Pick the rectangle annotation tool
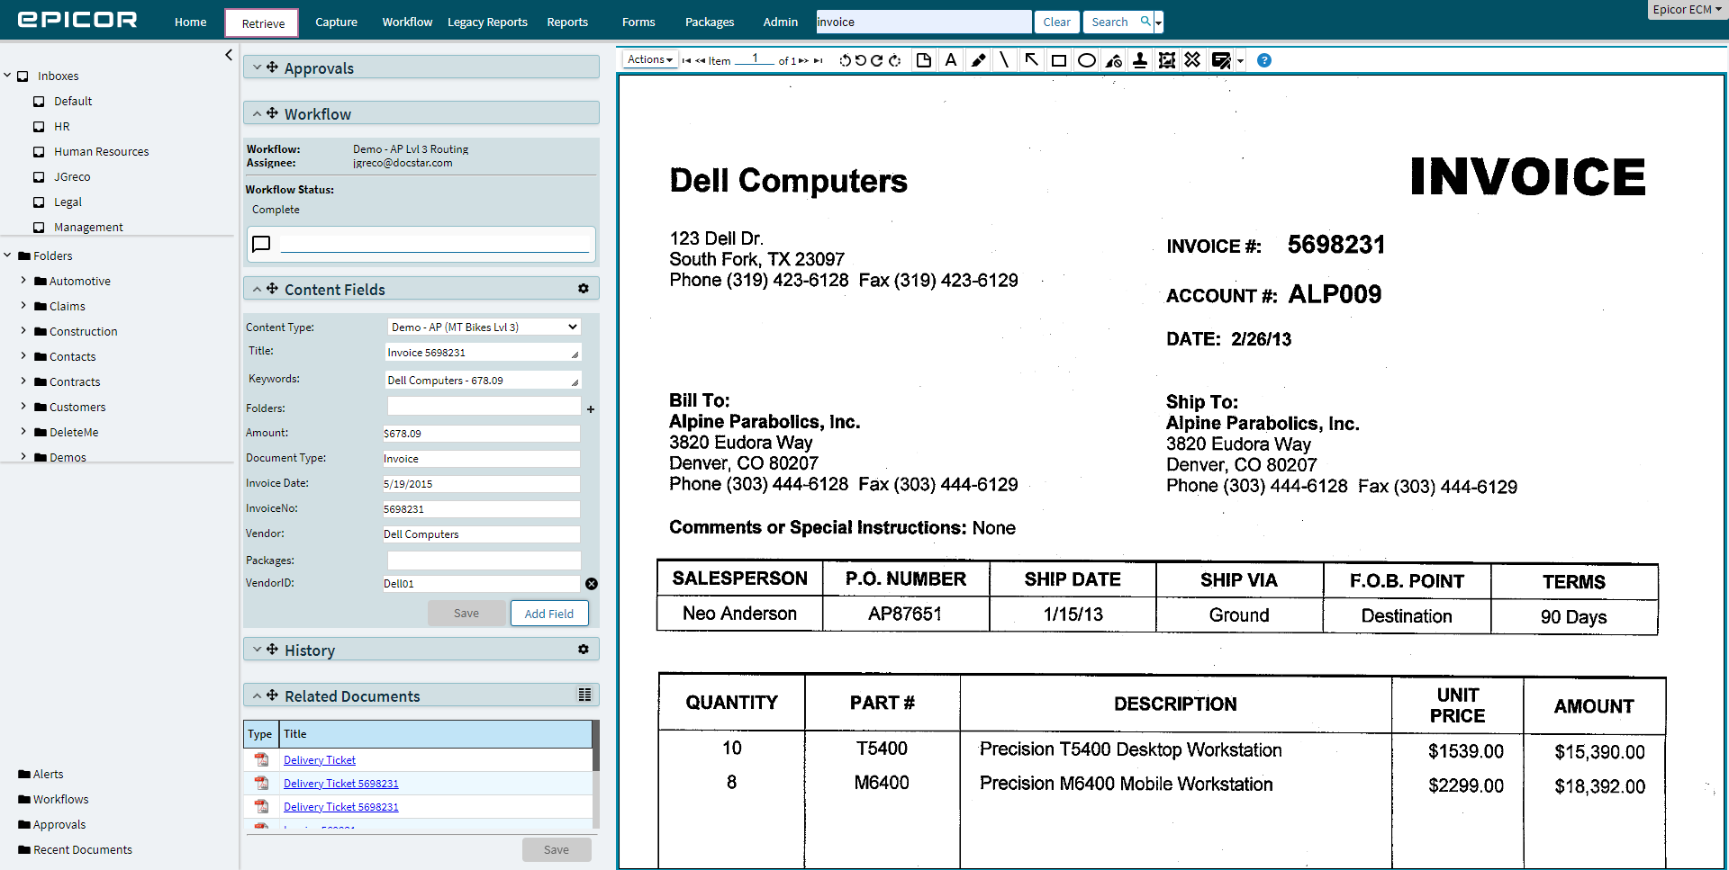This screenshot has width=1729, height=870. (x=1059, y=60)
